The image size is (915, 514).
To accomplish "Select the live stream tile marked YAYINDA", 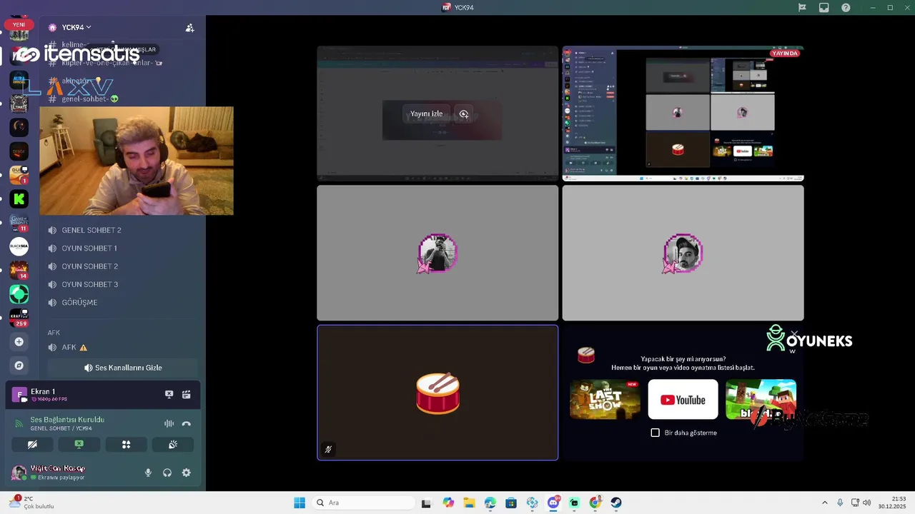I will [683, 114].
